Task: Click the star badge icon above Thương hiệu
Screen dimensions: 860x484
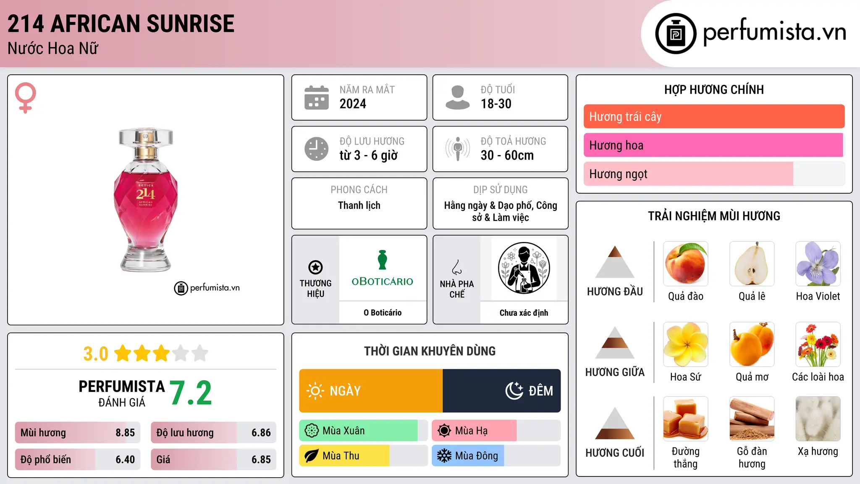Action: pos(315,267)
